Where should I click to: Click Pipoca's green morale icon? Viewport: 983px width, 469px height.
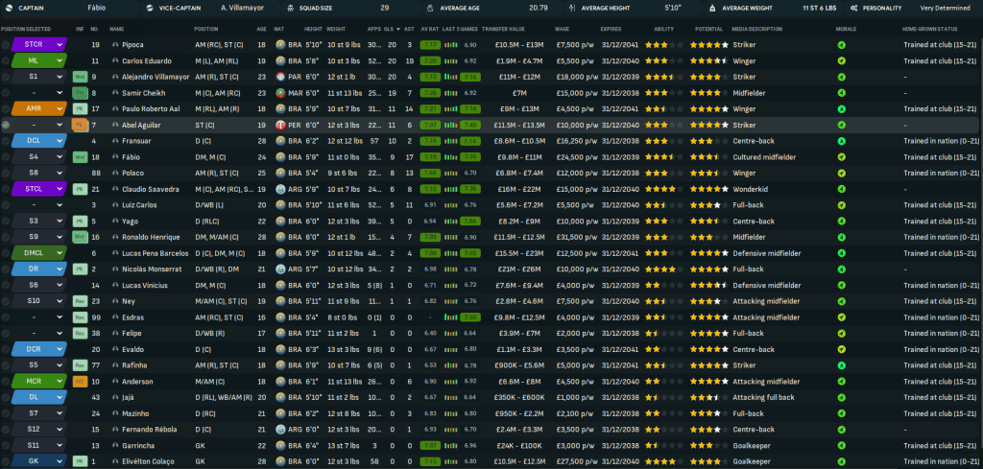point(841,44)
